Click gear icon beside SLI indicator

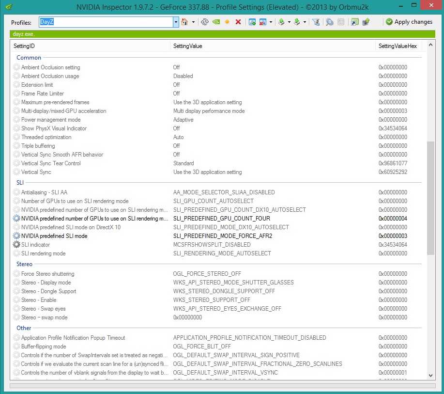click(x=16, y=245)
